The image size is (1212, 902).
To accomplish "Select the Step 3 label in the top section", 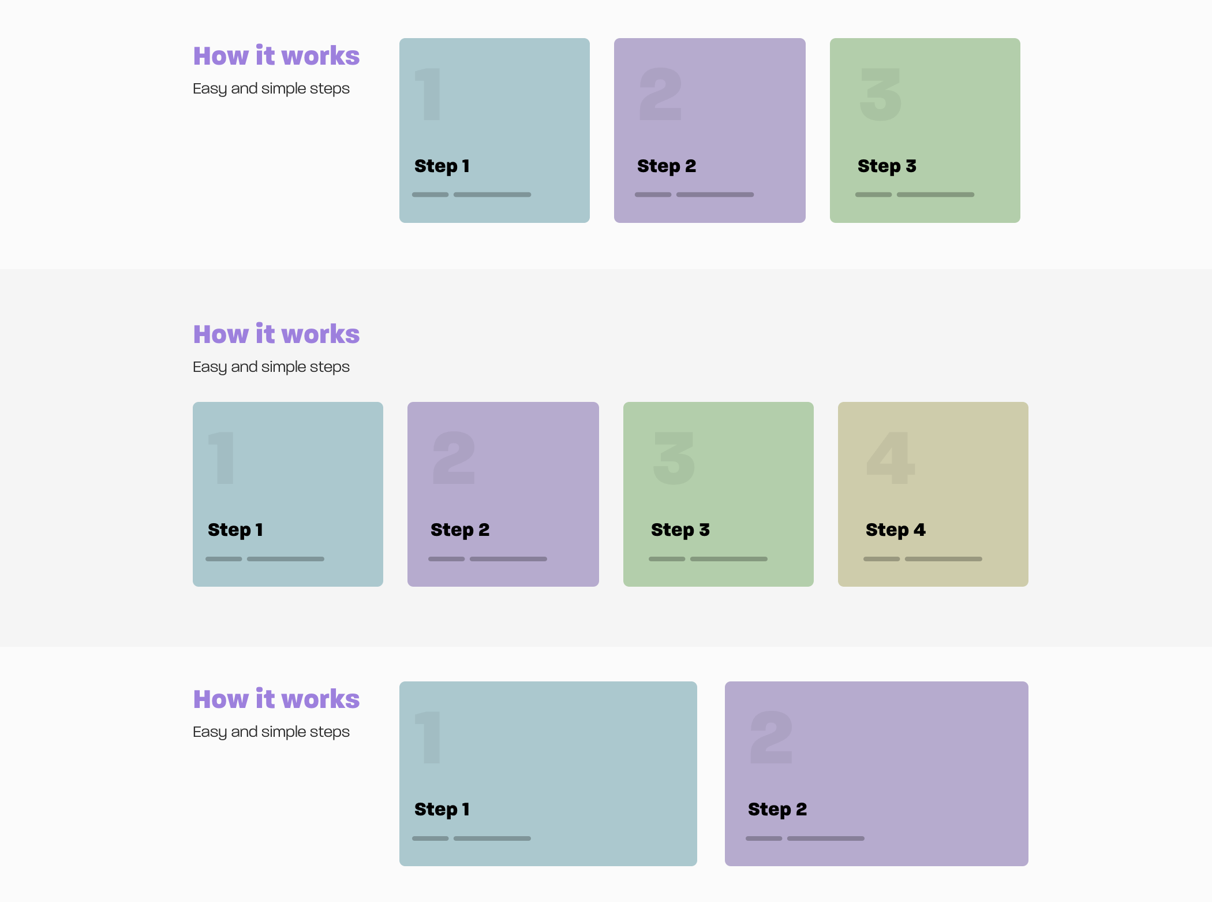I will click(x=887, y=166).
